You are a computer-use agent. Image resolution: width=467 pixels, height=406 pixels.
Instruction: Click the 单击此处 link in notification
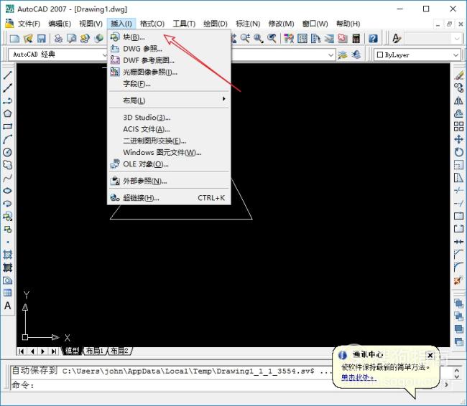359,377
